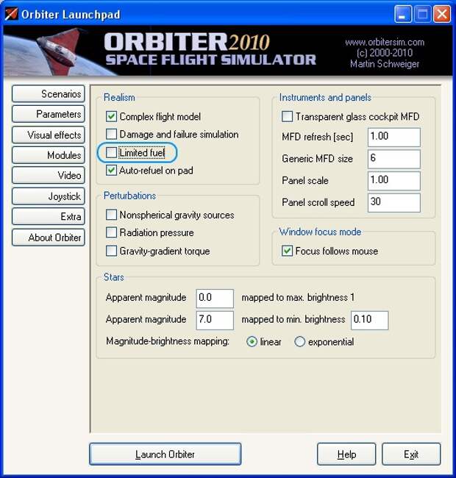Enable Damage and failure simulation

[x=111, y=134]
